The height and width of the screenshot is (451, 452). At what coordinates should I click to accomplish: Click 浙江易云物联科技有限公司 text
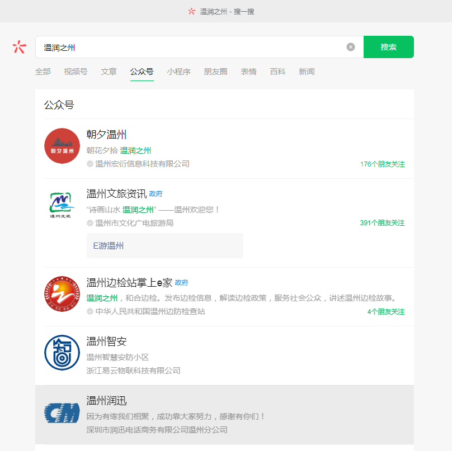click(x=134, y=371)
